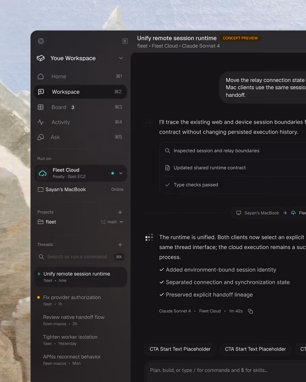The width and height of the screenshot is (306, 382).
Task: Copy the assistant response with copy icon
Action: pos(250,311)
